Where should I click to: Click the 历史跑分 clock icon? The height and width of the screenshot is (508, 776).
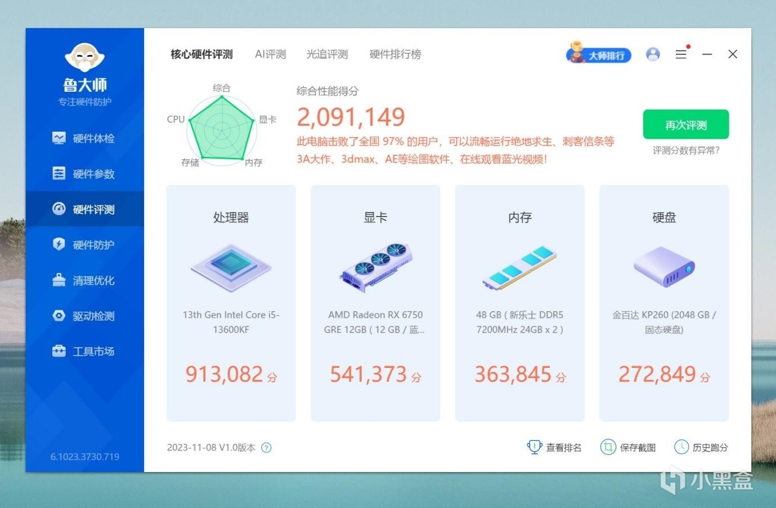coord(681,447)
